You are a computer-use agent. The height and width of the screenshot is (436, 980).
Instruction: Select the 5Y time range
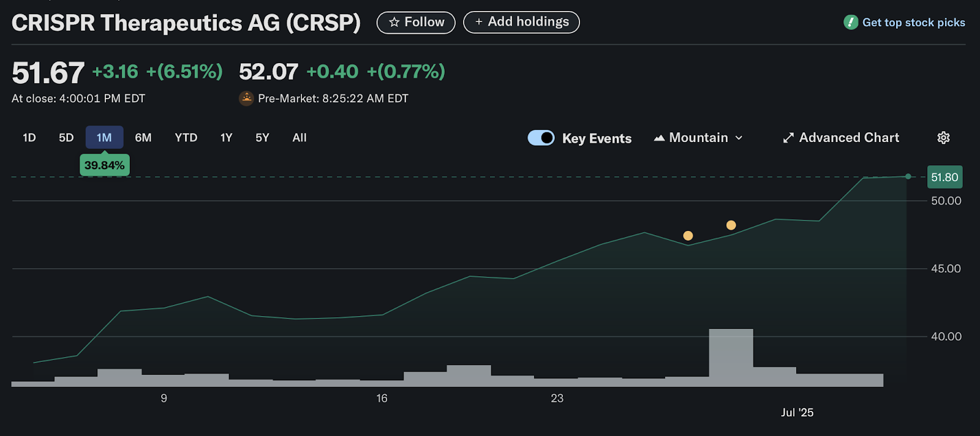(x=262, y=138)
